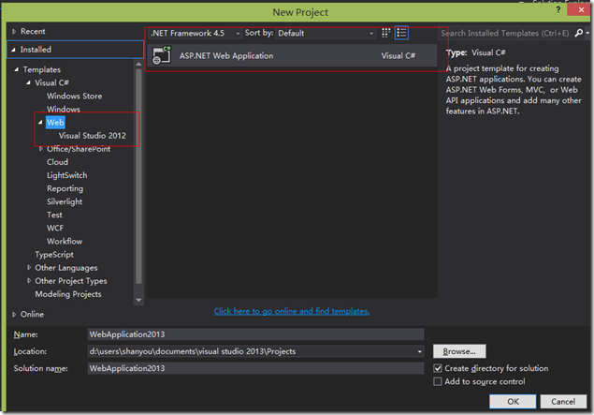This screenshot has width=594, height=415.
Task: Click the Cancel button
Action: tap(563, 401)
